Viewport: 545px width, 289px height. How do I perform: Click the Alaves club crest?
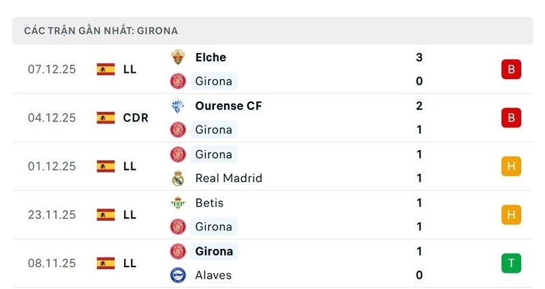(x=178, y=275)
